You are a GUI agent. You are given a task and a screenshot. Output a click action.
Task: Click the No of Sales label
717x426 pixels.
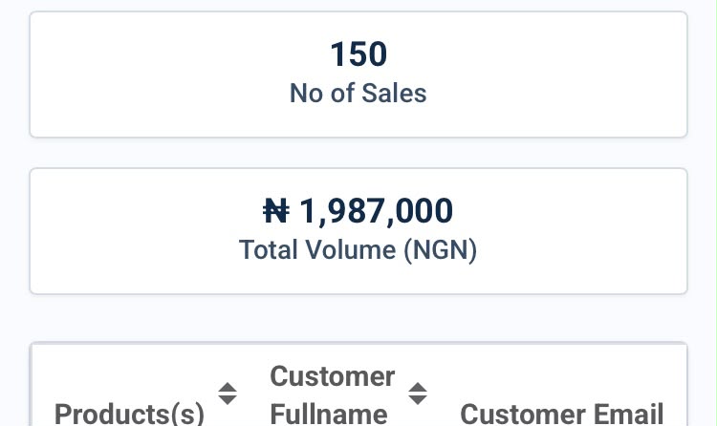[x=358, y=94]
